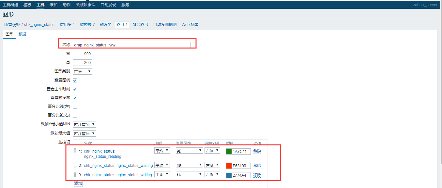Click the 1A7C11 color code field

point(241,151)
